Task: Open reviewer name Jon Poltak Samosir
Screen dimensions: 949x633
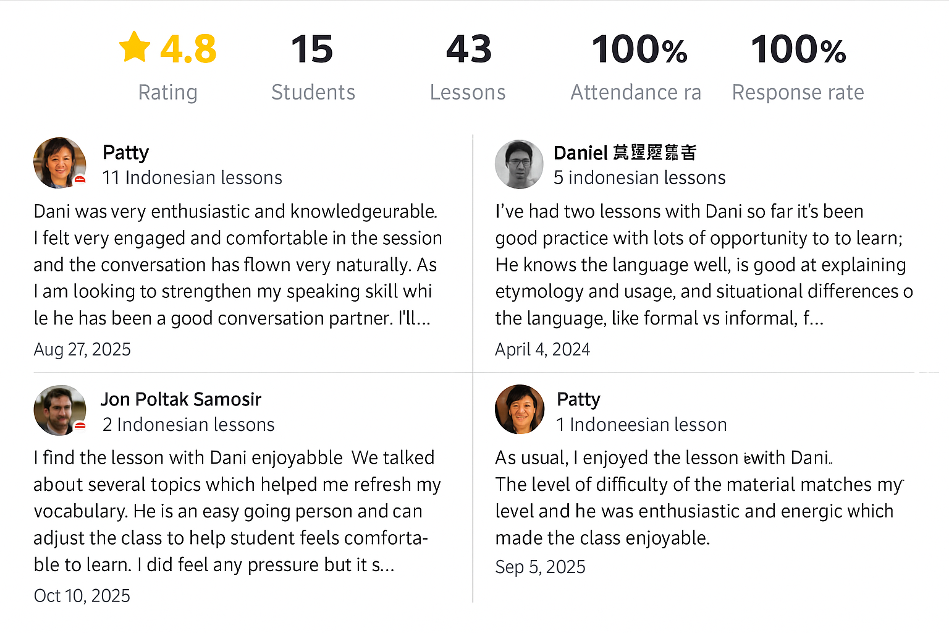Action: tap(181, 399)
